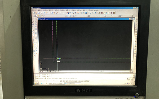This screenshot has height=99, width=159.
Task: Open the AutoCut menu
Action: [x=96, y=10]
